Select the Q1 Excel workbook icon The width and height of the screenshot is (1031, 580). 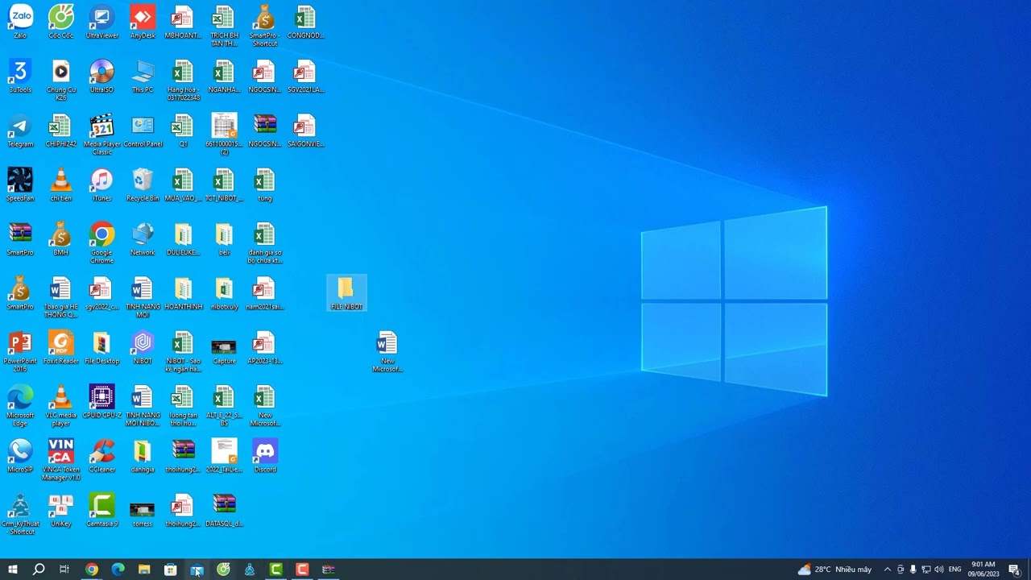point(184,130)
